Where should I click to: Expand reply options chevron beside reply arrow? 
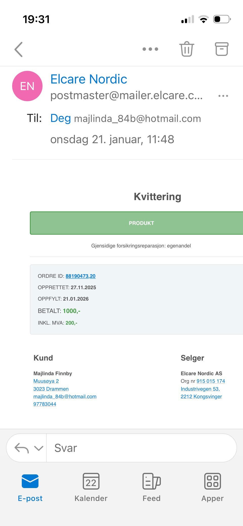pos(39,448)
